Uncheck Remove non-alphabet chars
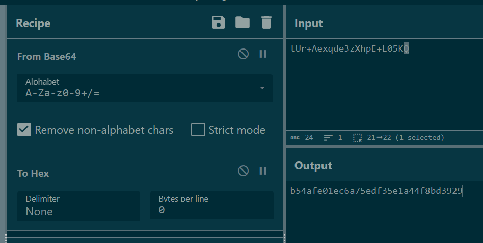This screenshot has height=243, width=483. tap(24, 129)
